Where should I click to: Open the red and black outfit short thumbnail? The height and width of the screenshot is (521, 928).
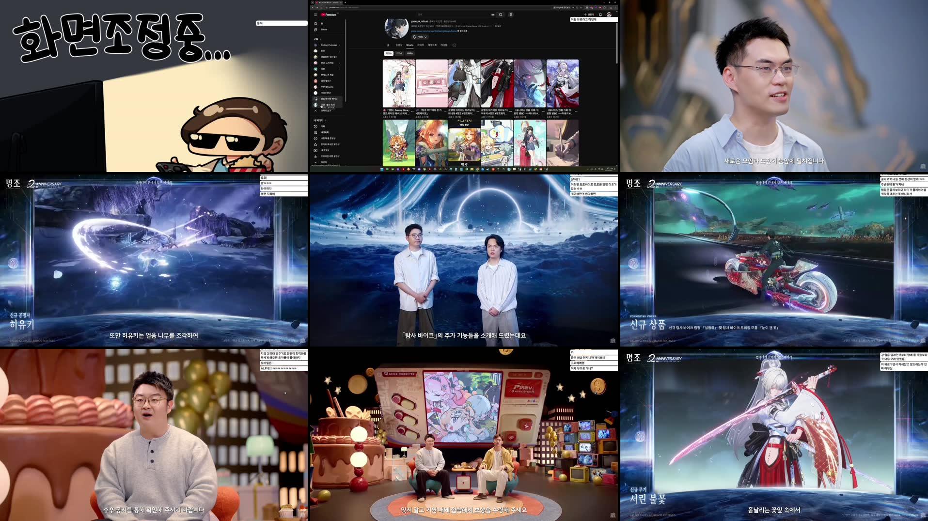pyautogui.click(x=497, y=83)
